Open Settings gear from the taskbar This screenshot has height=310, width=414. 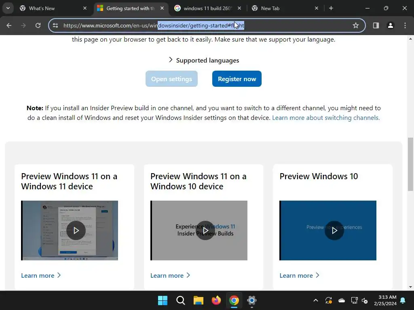[252, 300]
